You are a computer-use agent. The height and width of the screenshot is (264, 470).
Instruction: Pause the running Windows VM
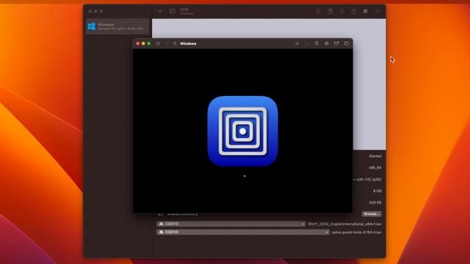[167, 44]
